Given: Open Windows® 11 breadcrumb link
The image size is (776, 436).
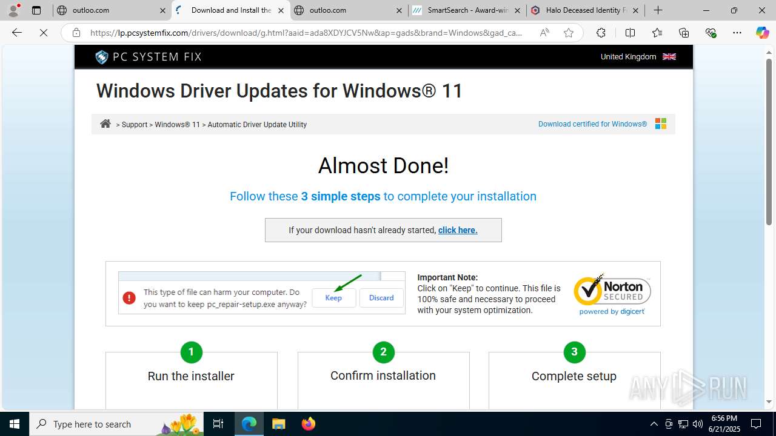Looking at the screenshot, I should (x=177, y=125).
